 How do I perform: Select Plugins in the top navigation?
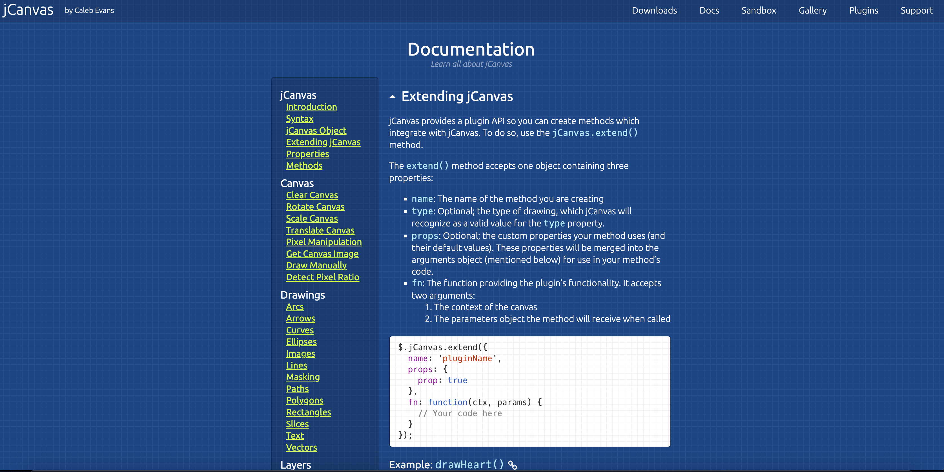(863, 10)
